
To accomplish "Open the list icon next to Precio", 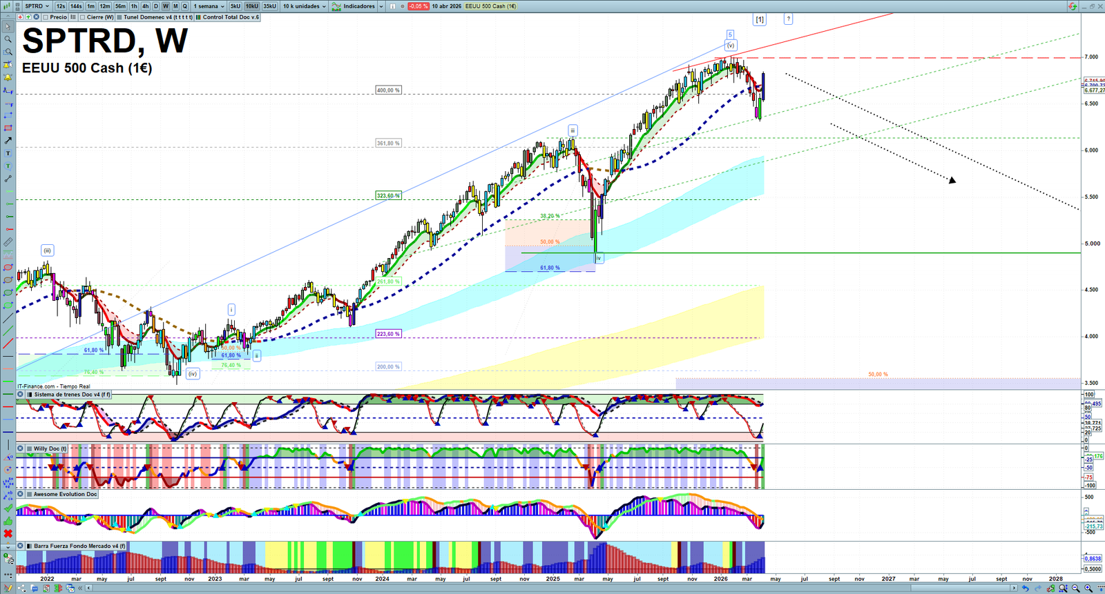I will tap(73, 17).
